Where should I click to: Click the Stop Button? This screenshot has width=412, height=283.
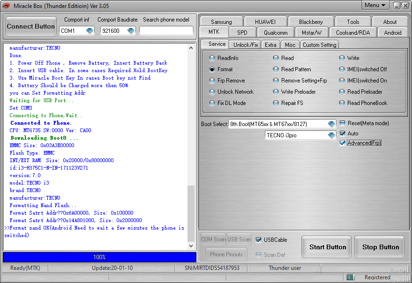[379, 247]
